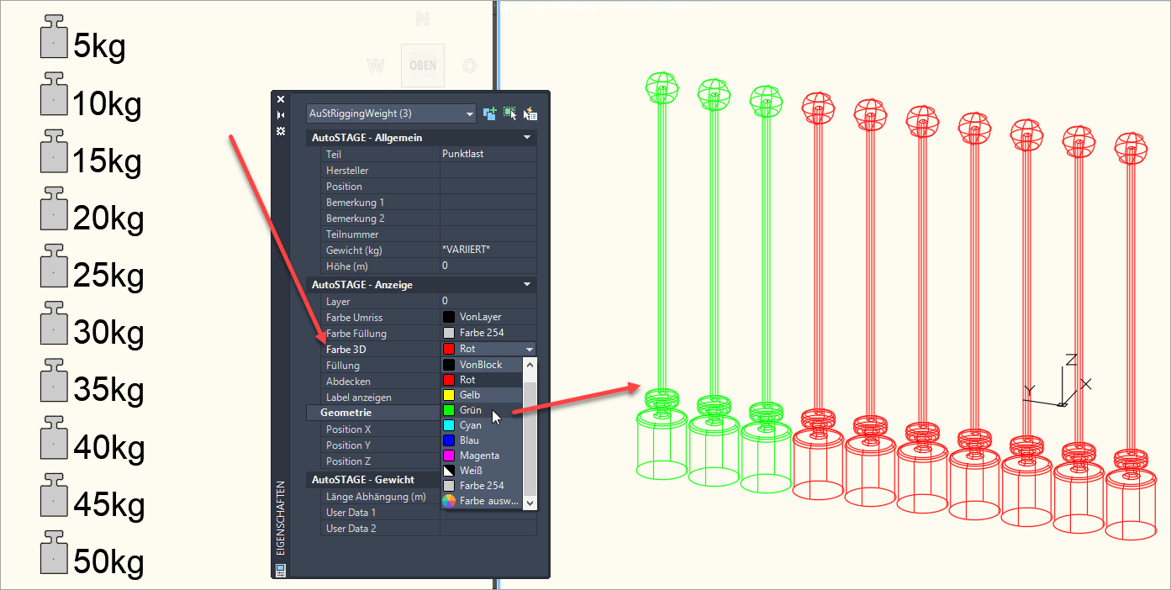This screenshot has height=590, width=1171.
Task: Click the Abdecken property label
Action: click(x=348, y=382)
